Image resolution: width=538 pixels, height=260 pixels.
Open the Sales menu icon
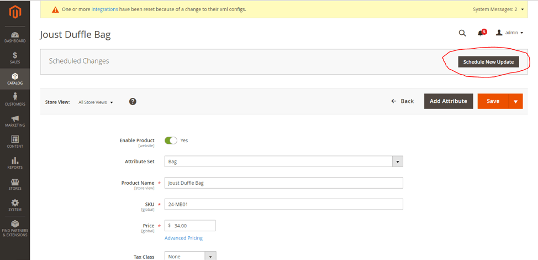(15, 58)
